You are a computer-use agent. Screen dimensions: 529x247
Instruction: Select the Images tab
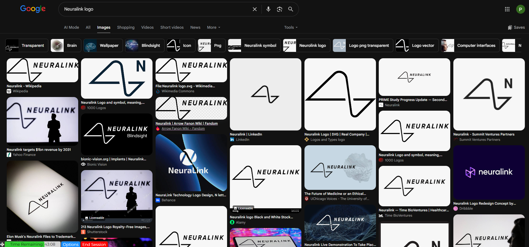point(104,27)
